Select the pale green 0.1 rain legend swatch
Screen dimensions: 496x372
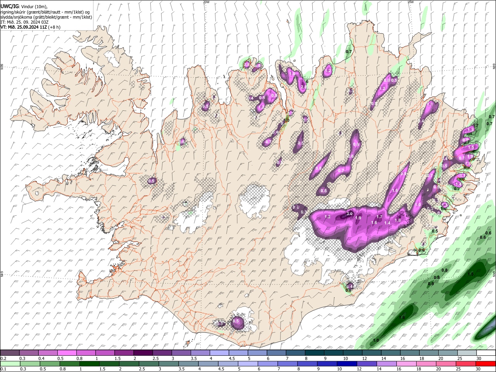10,363
